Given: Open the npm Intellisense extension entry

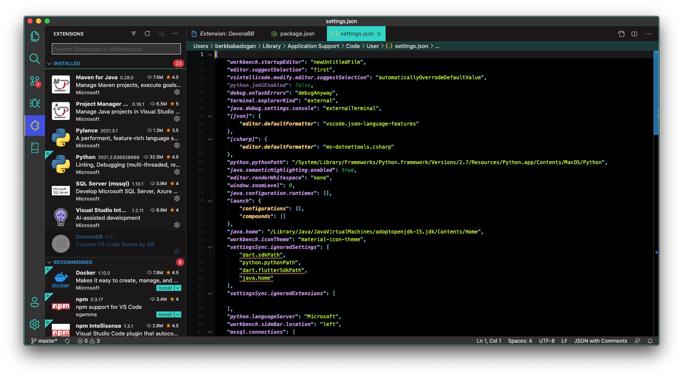Looking at the screenshot, I should point(116,329).
